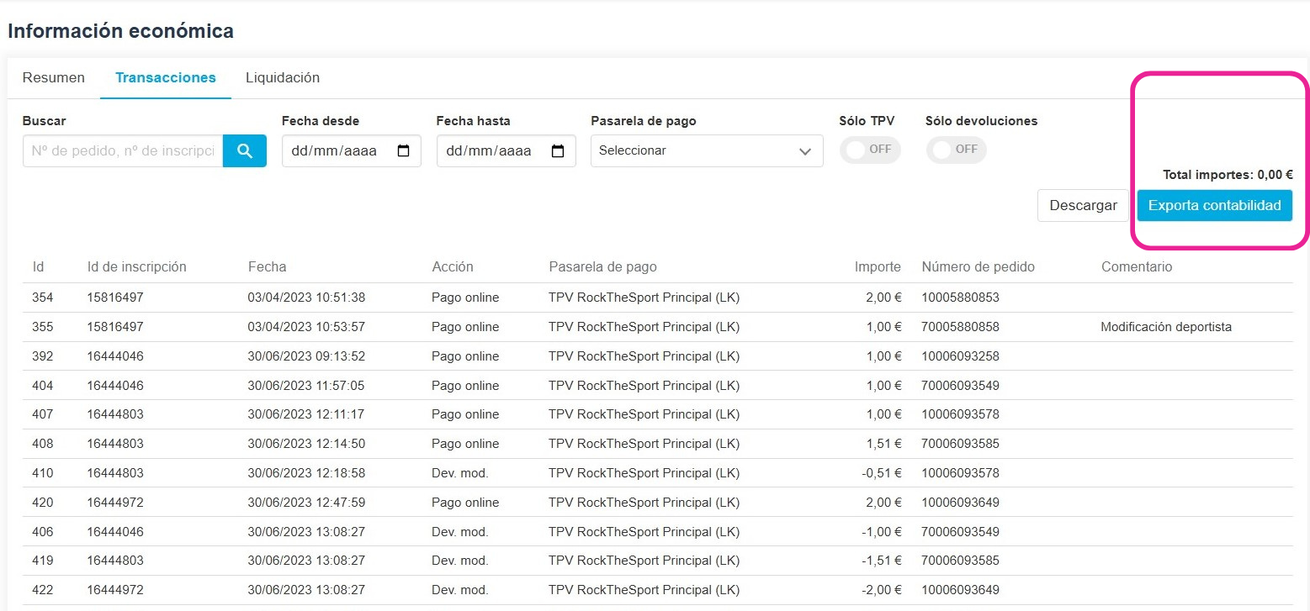Select transaction Id 422
Viewport: 1310px width, 611px height.
pyautogui.click(x=42, y=590)
